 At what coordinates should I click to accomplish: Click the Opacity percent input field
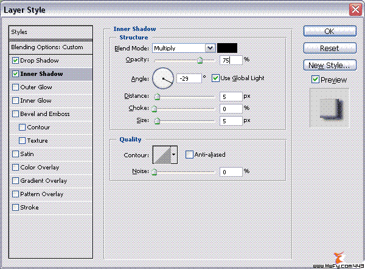(x=231, y=60)
